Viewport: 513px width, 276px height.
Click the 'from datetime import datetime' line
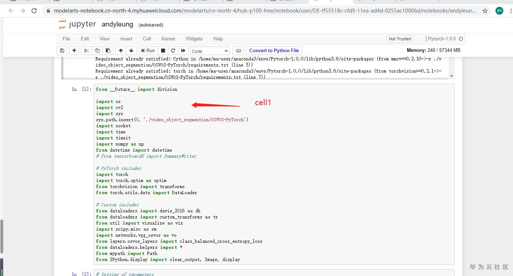tap(134, 150)
